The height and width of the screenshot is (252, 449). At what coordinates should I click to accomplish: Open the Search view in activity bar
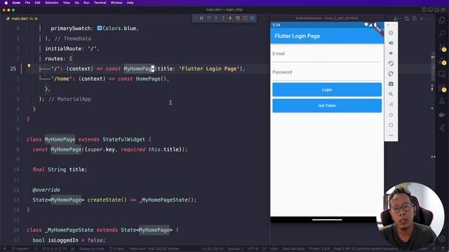442,34
